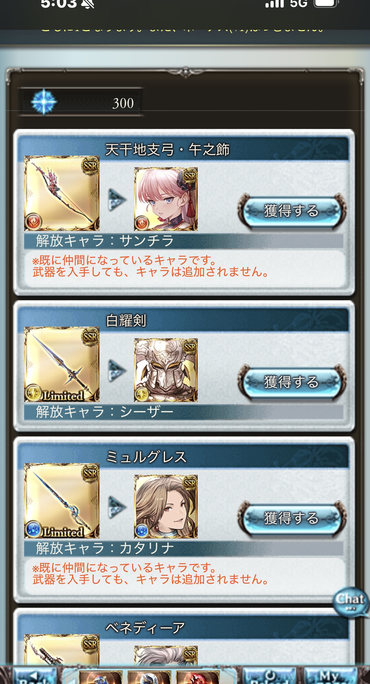This screenshot has height=684, width=370.
Task: Tap the blue crystal spark-point icon
Action: click(x=44, y=102)
